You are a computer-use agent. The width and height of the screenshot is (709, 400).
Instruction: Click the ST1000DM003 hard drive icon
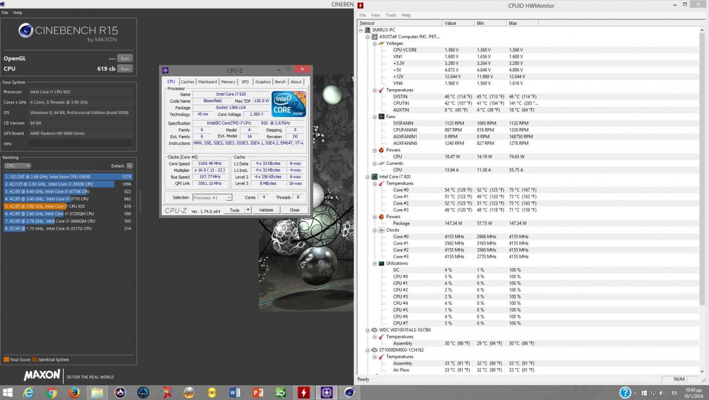[375, 350]
